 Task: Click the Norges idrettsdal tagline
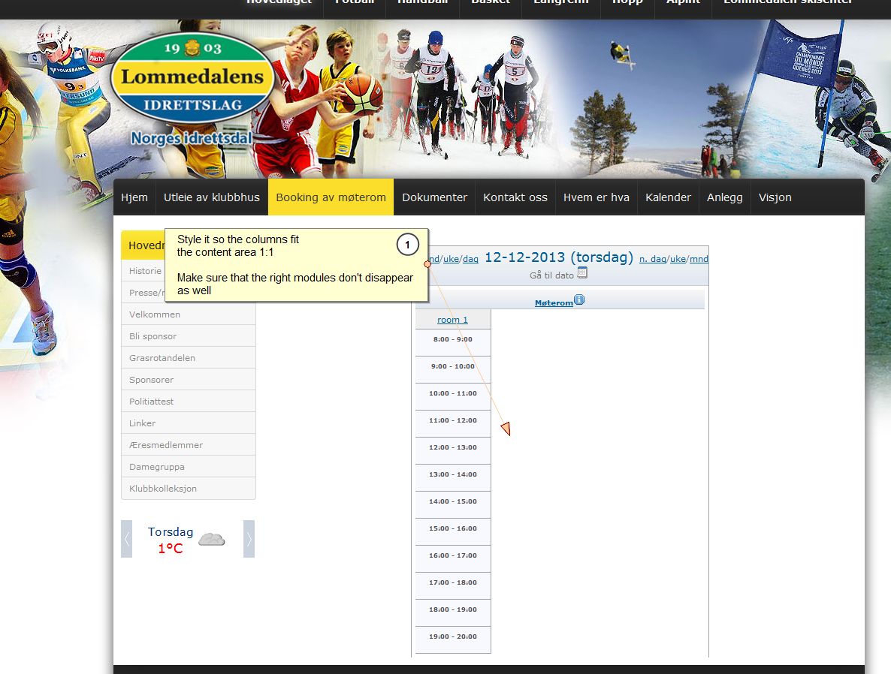(x=192, y=138)
